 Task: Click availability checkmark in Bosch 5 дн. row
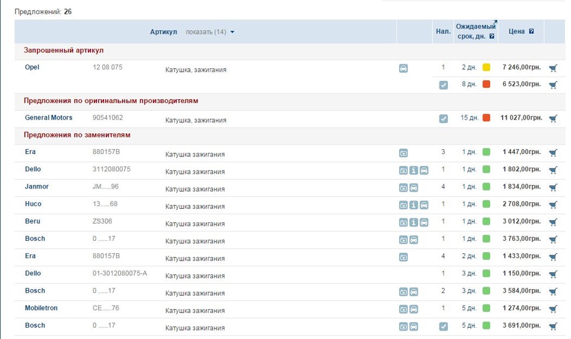pyautogui.click(x=443, y=327)
